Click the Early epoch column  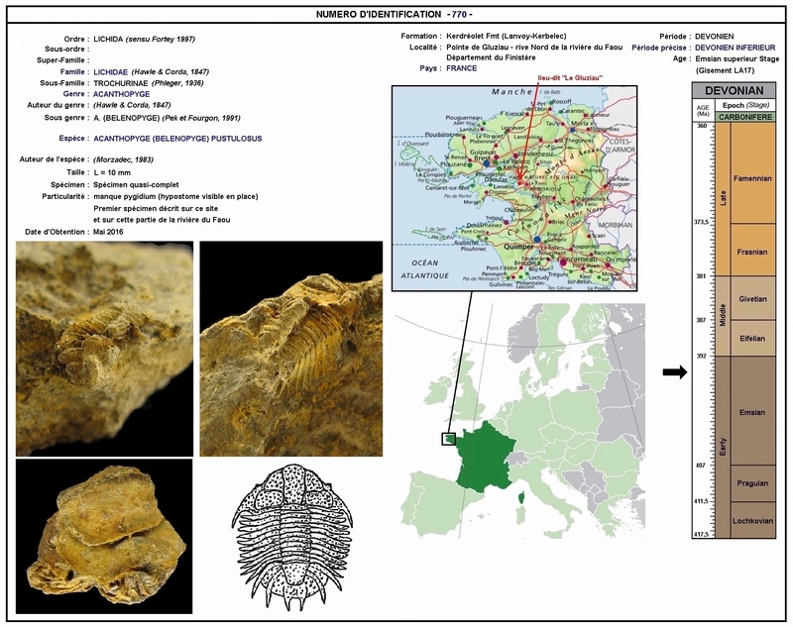pyautogui.click(x=724, y=447)
